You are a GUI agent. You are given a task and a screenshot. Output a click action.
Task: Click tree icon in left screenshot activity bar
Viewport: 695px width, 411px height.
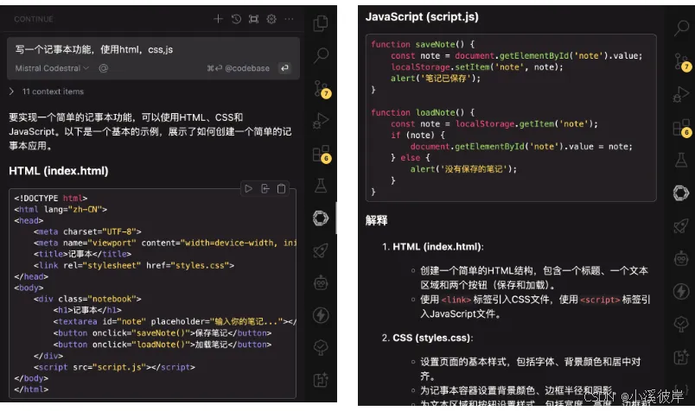coord(321,347)
